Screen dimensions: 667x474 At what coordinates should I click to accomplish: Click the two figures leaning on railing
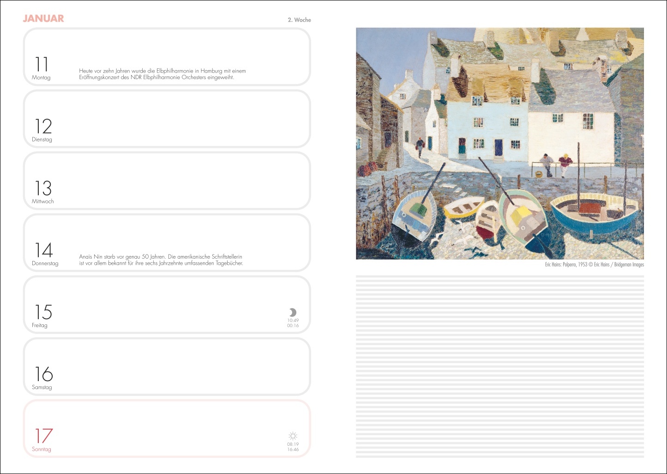coord(555,165)
